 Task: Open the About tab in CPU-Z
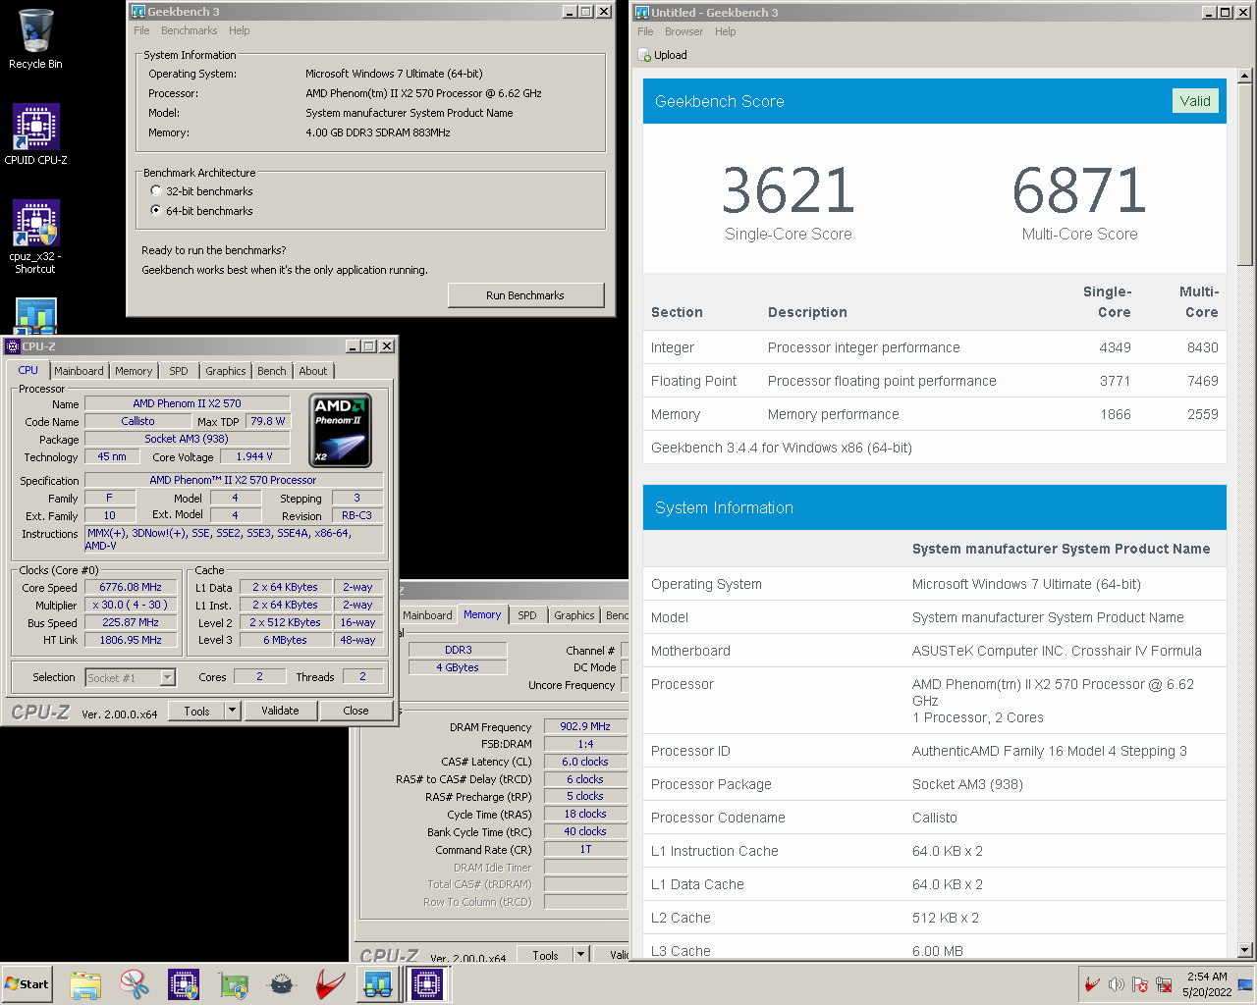point(313,371)
